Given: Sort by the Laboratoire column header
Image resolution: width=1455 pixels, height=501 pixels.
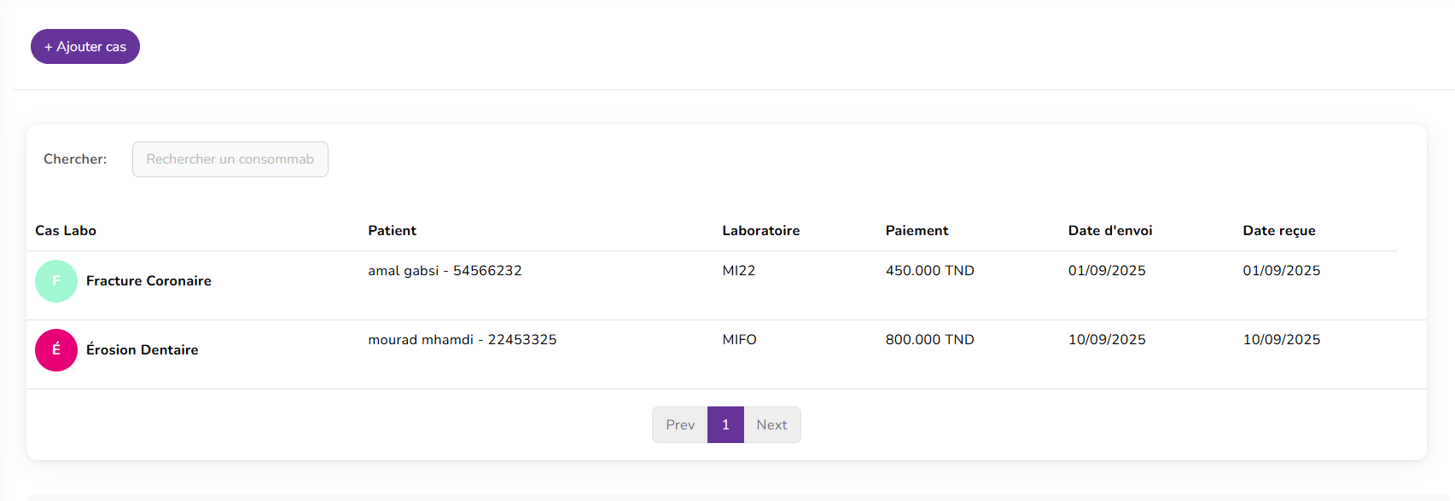Looking at the screenshot, I should pyautogui.click(x=760, y=231).
